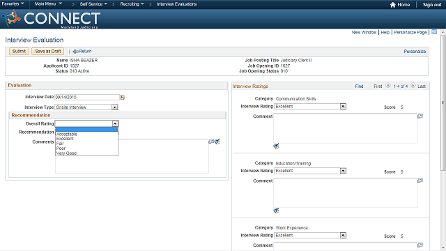The width and height of the screenshot is (446, 251).
Task: Expand Communication Skills comment popup icon
Action: 420,116
